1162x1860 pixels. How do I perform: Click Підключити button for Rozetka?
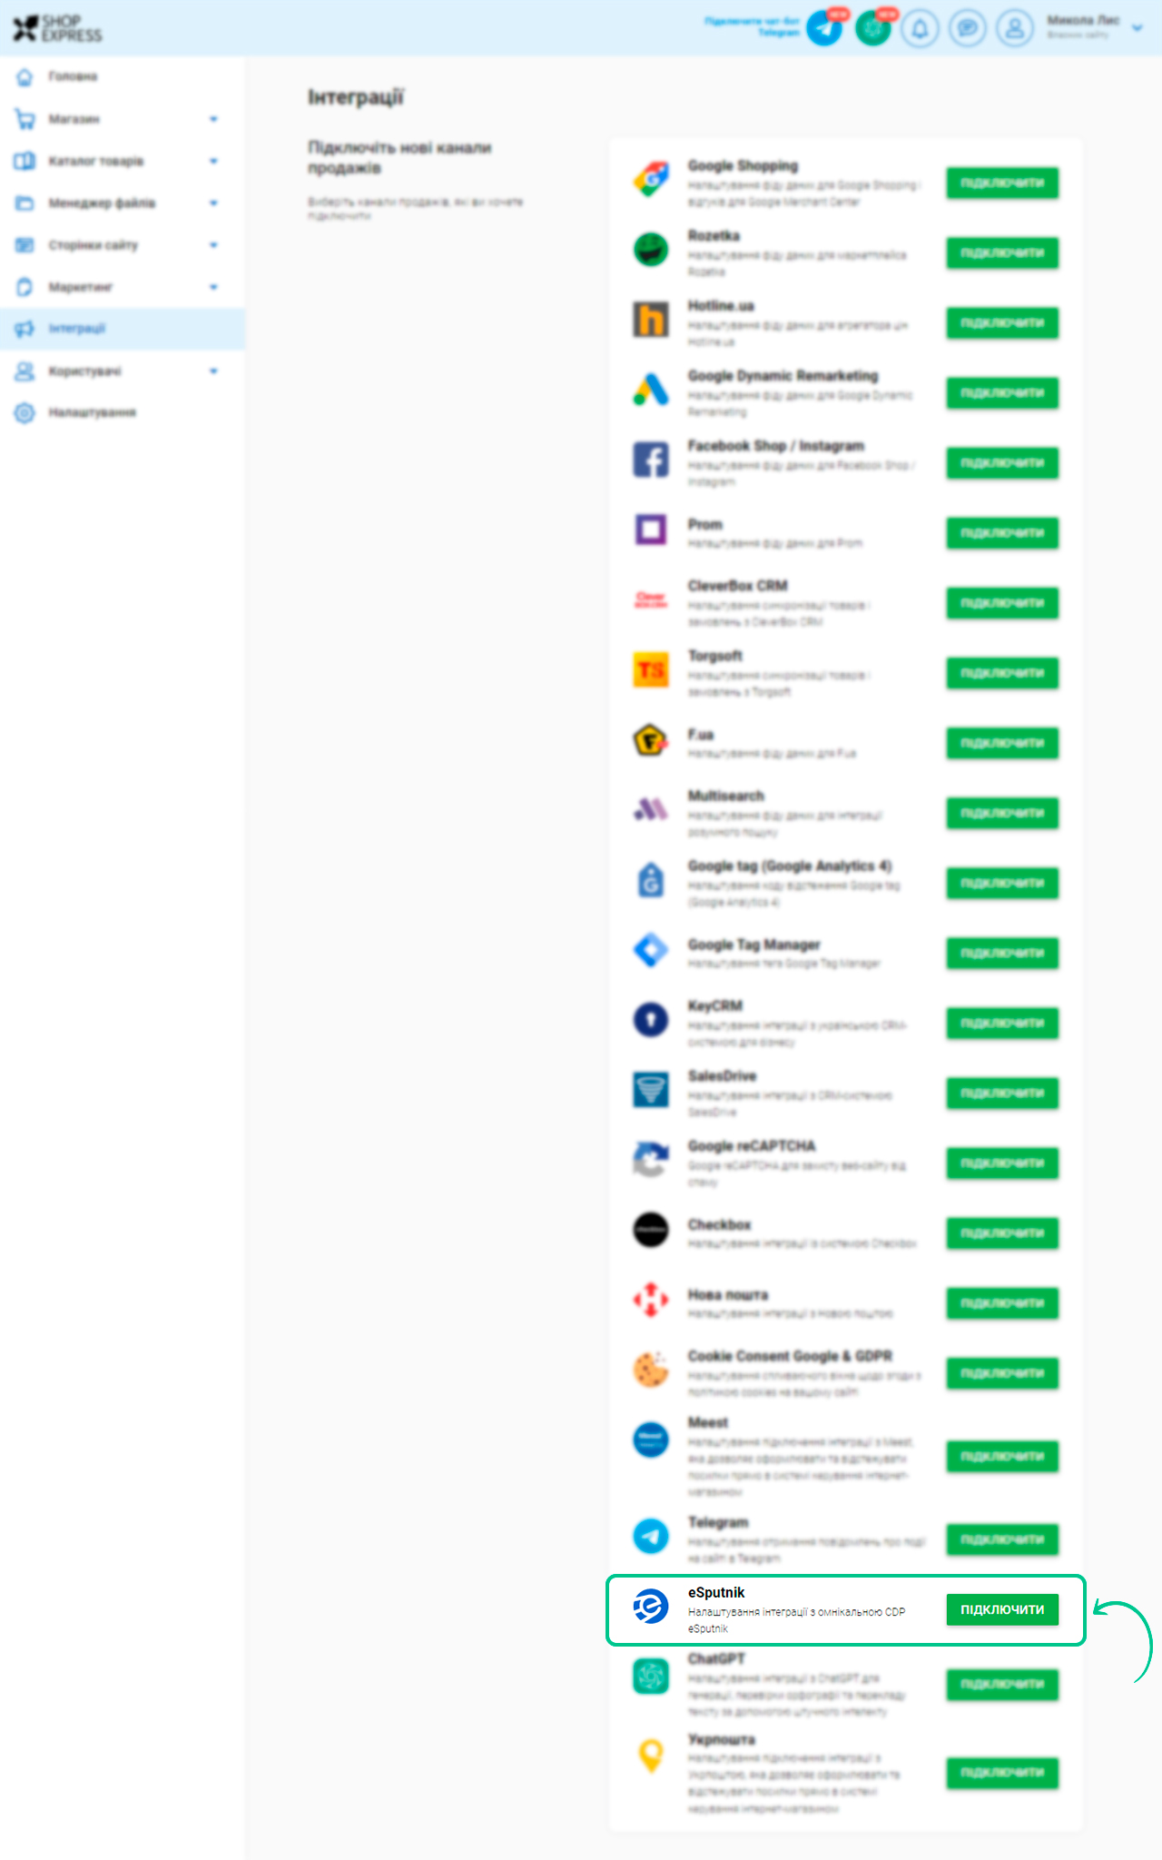pyautogui.click(x=1002, y=252)
